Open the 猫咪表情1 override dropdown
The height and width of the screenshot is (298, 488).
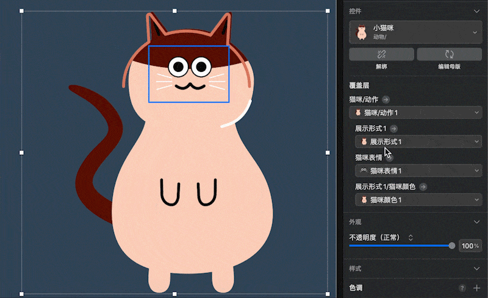tap(418, 171)
